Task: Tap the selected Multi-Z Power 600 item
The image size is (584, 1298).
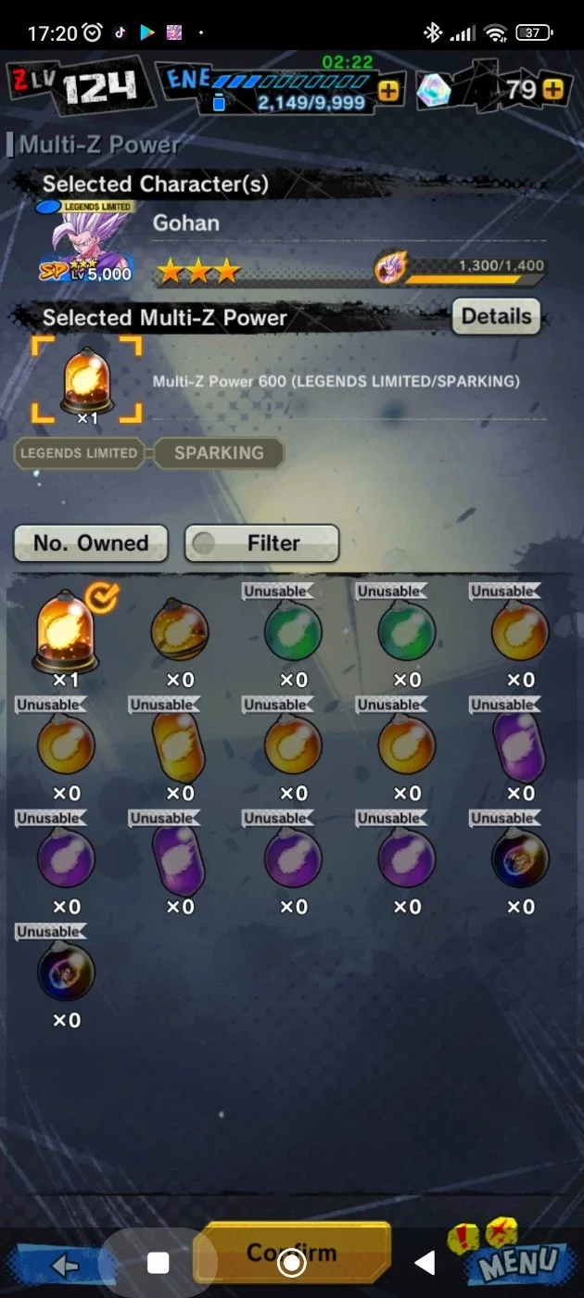Action: coord(87,380)
